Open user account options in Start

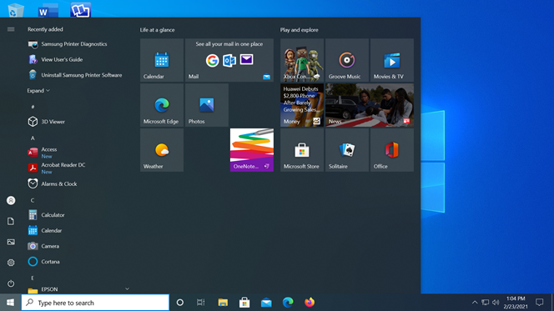click(x=11, y=200)
